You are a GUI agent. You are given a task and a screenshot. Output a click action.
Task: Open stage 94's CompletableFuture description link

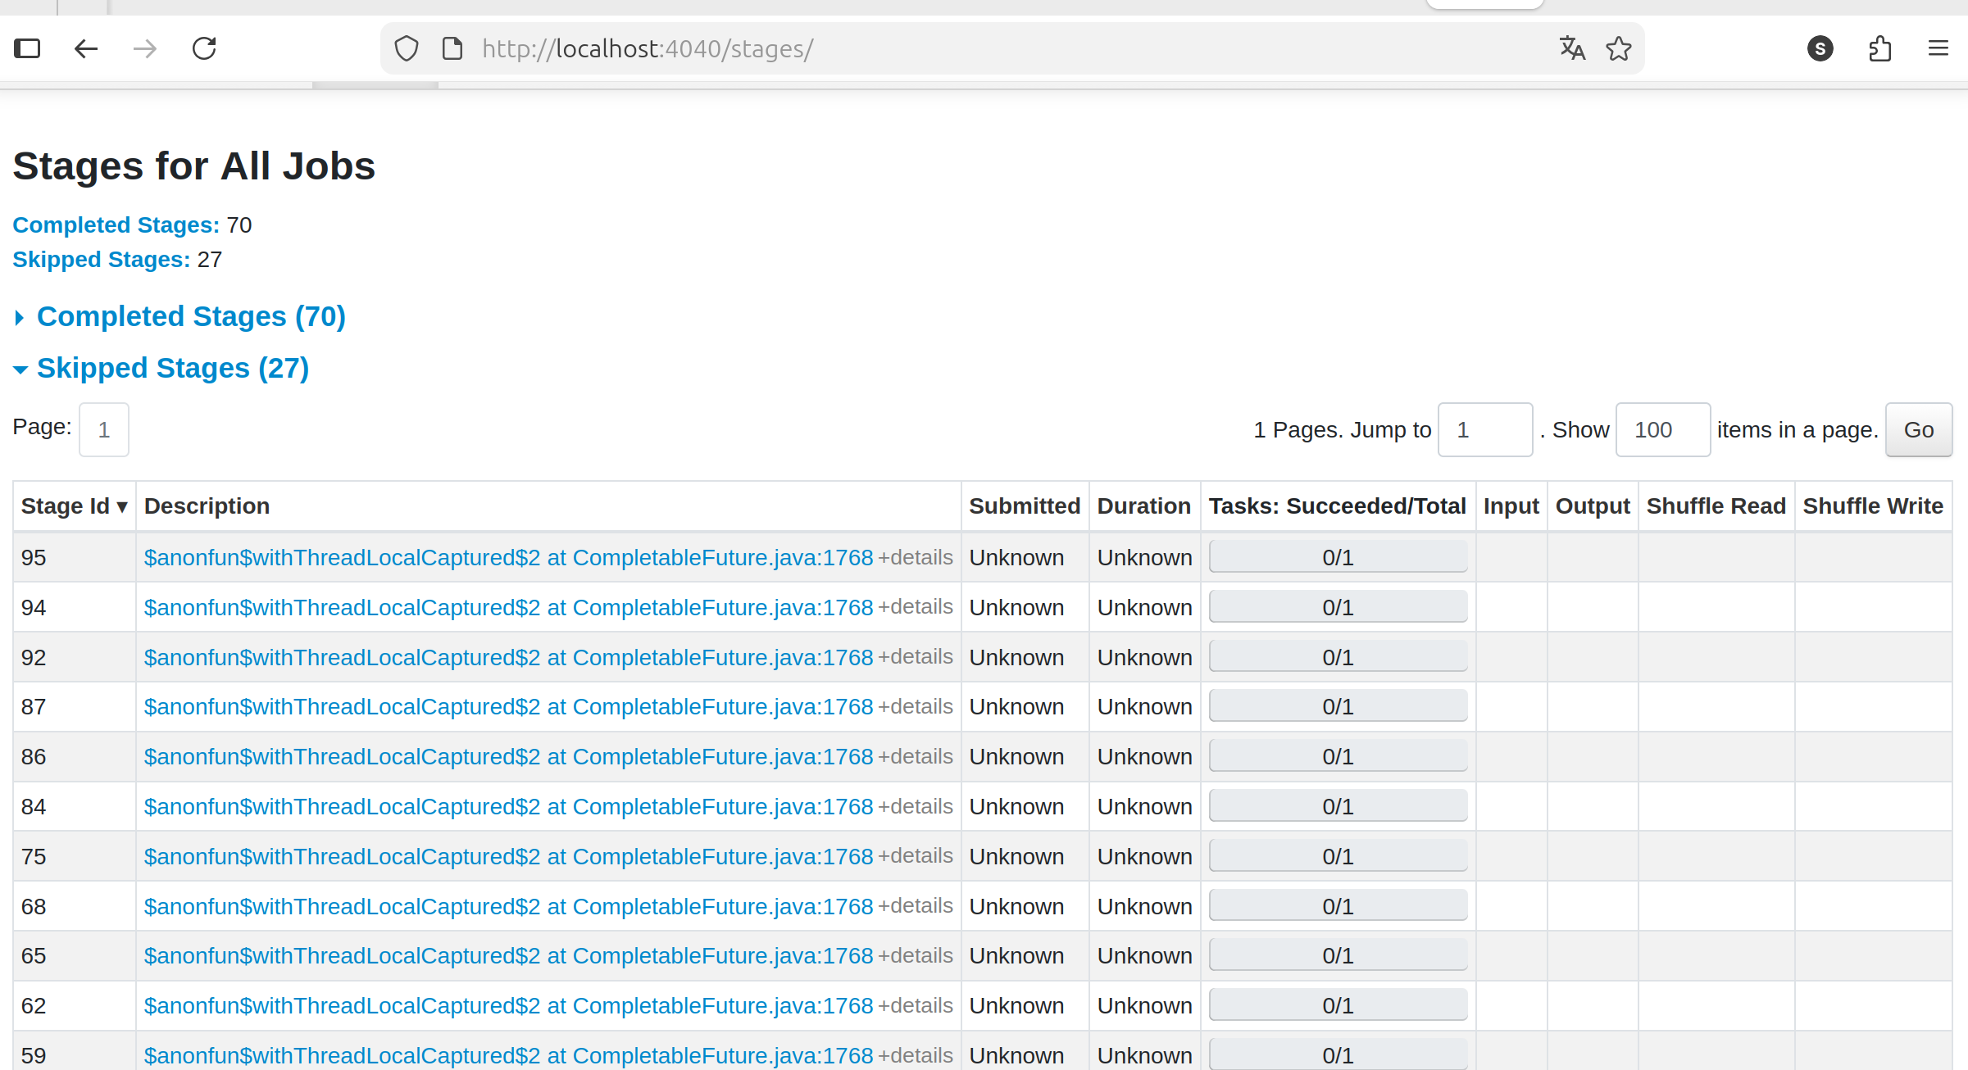tap(507, 607)
